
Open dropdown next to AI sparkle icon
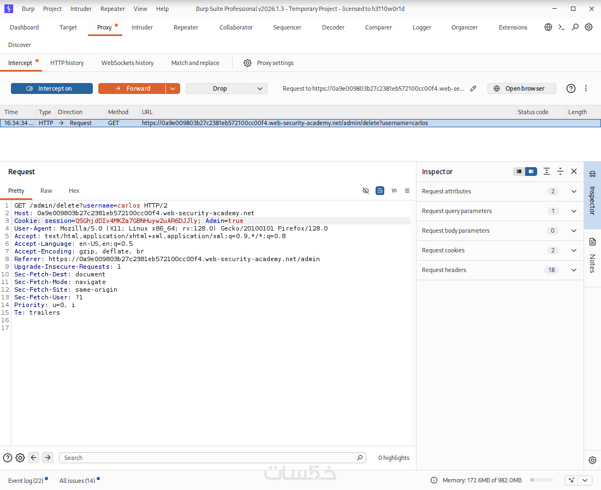click(585, 480)
